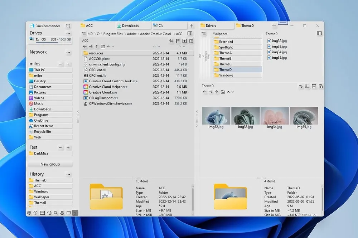
Task: Open Network section options menu
Action: coord(68,52)
